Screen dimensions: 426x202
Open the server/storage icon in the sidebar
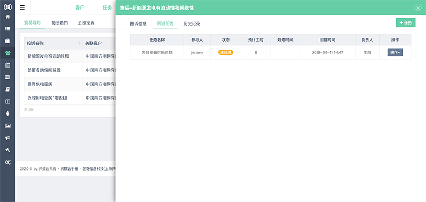[7, 77]
